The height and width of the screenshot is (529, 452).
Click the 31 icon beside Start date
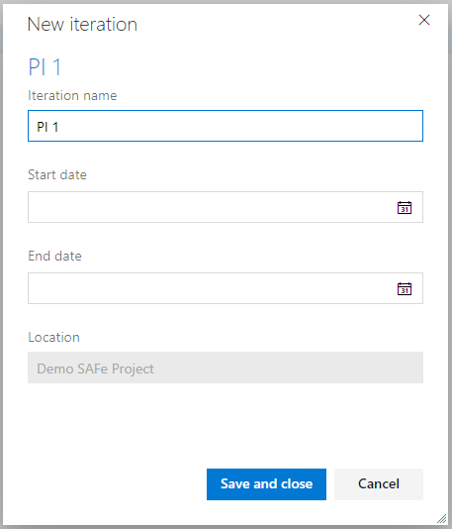tap(405, 207)
